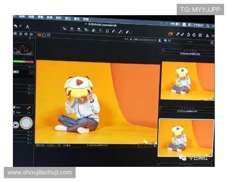Select the Spot removal circle tool
Viewport: 228px width, 182px height.
coord(107,31)
